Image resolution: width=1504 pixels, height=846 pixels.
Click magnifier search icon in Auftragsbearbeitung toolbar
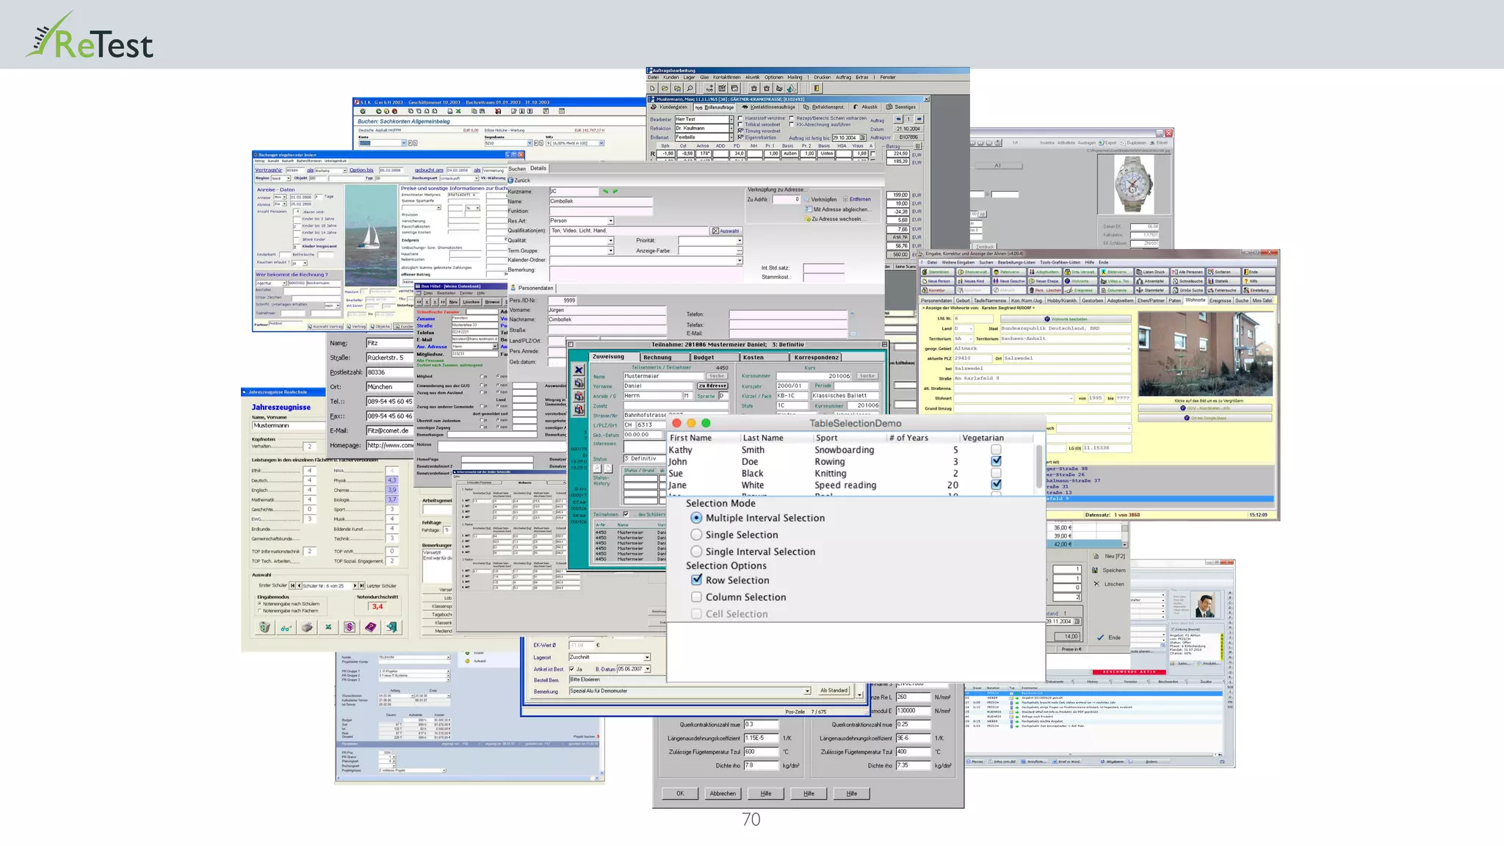(690, 88)
